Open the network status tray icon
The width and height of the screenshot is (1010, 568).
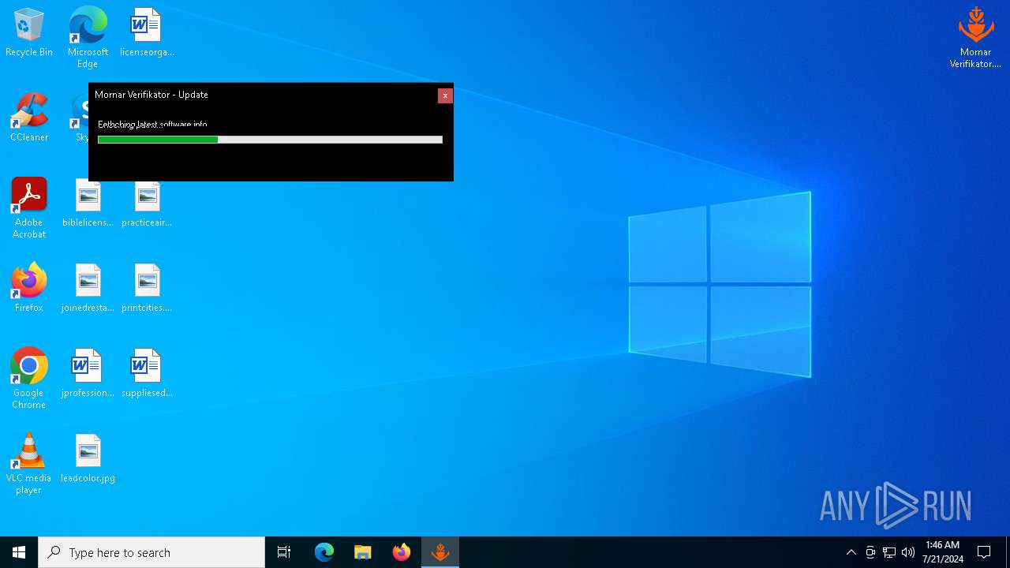889,552
